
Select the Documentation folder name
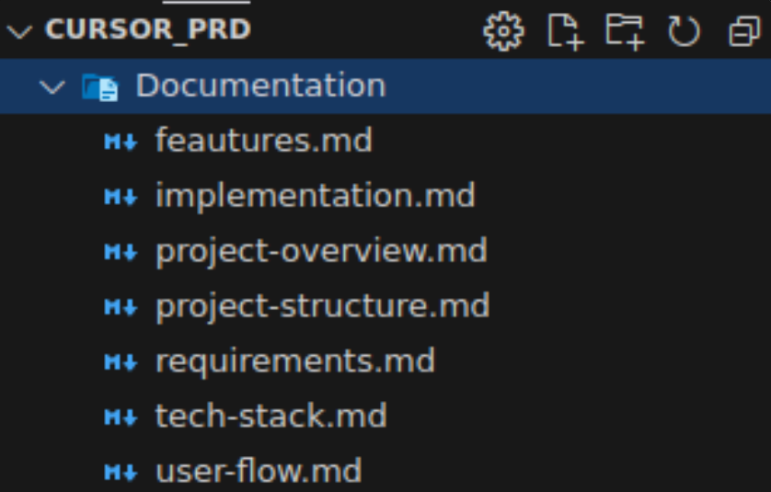coord(260,86)
